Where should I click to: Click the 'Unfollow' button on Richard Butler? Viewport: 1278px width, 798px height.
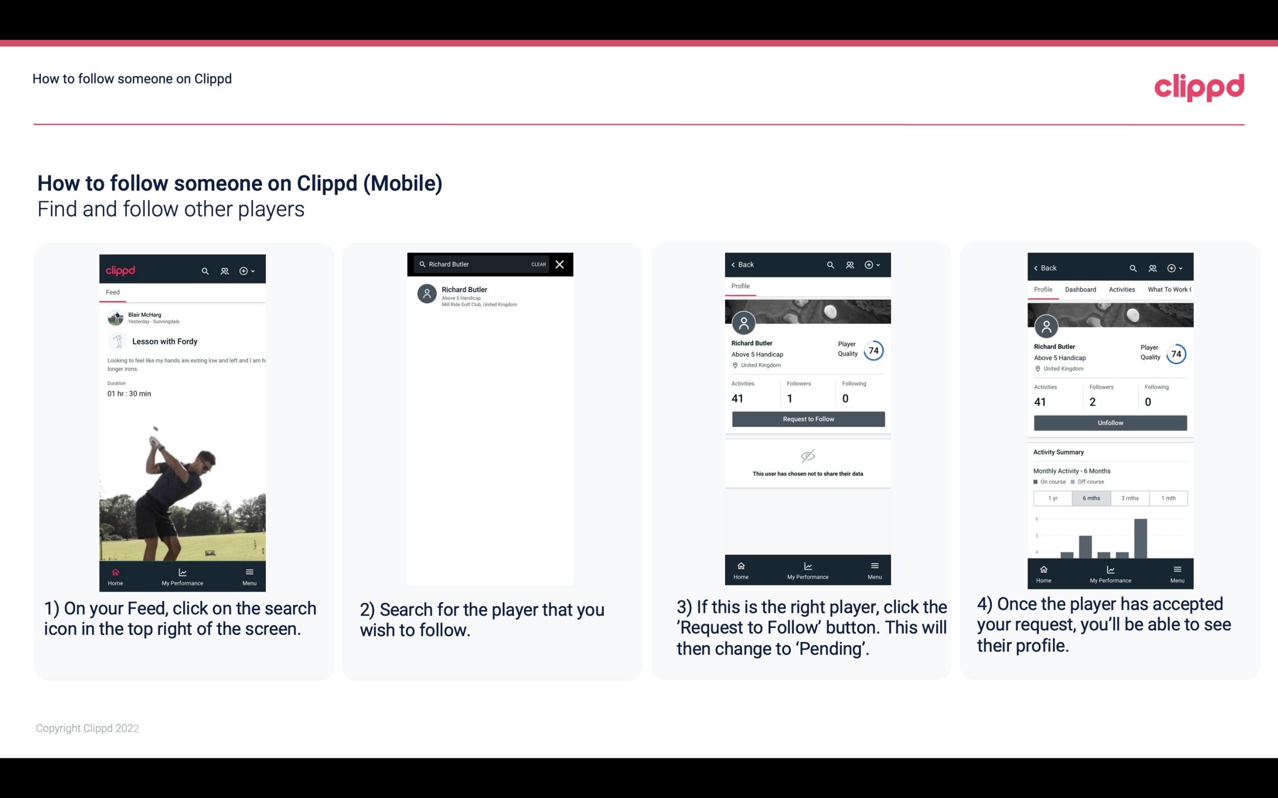click(1110, 422)
